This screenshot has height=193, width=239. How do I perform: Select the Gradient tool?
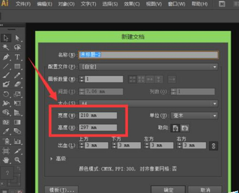(x=17, y=122)
